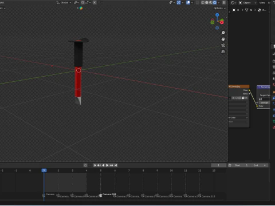
Task: Open the node editor View menu
Action: [x=262, y=3]
